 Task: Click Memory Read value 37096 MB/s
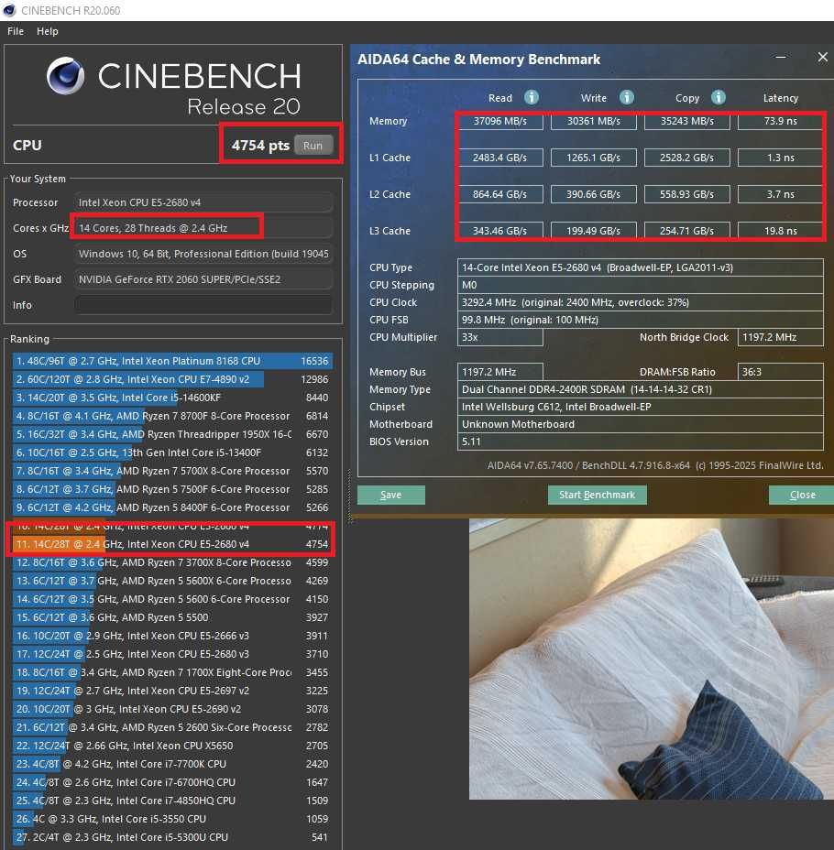pos(500,121)
